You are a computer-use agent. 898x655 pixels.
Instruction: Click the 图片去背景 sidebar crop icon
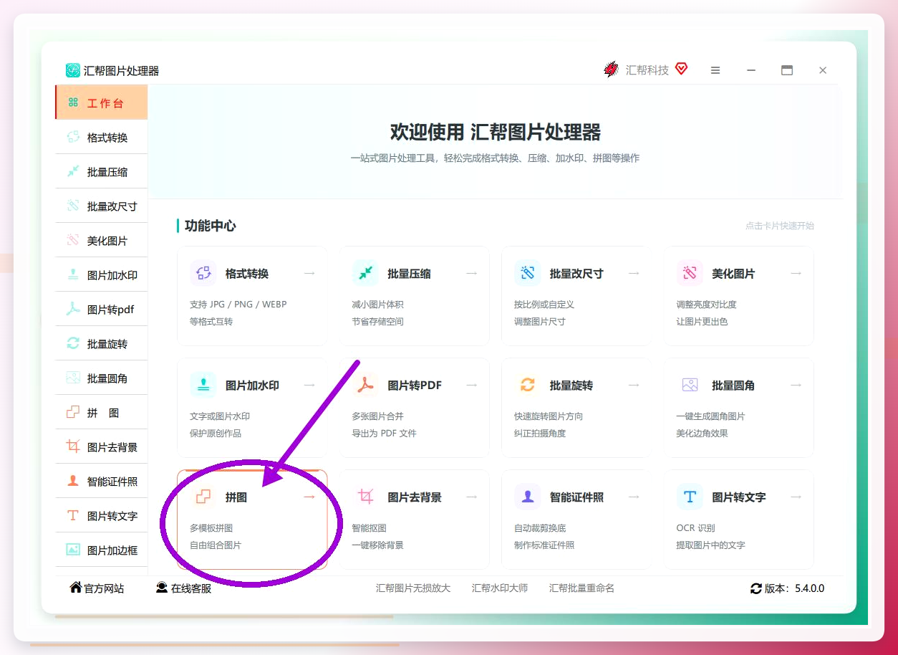73,446
